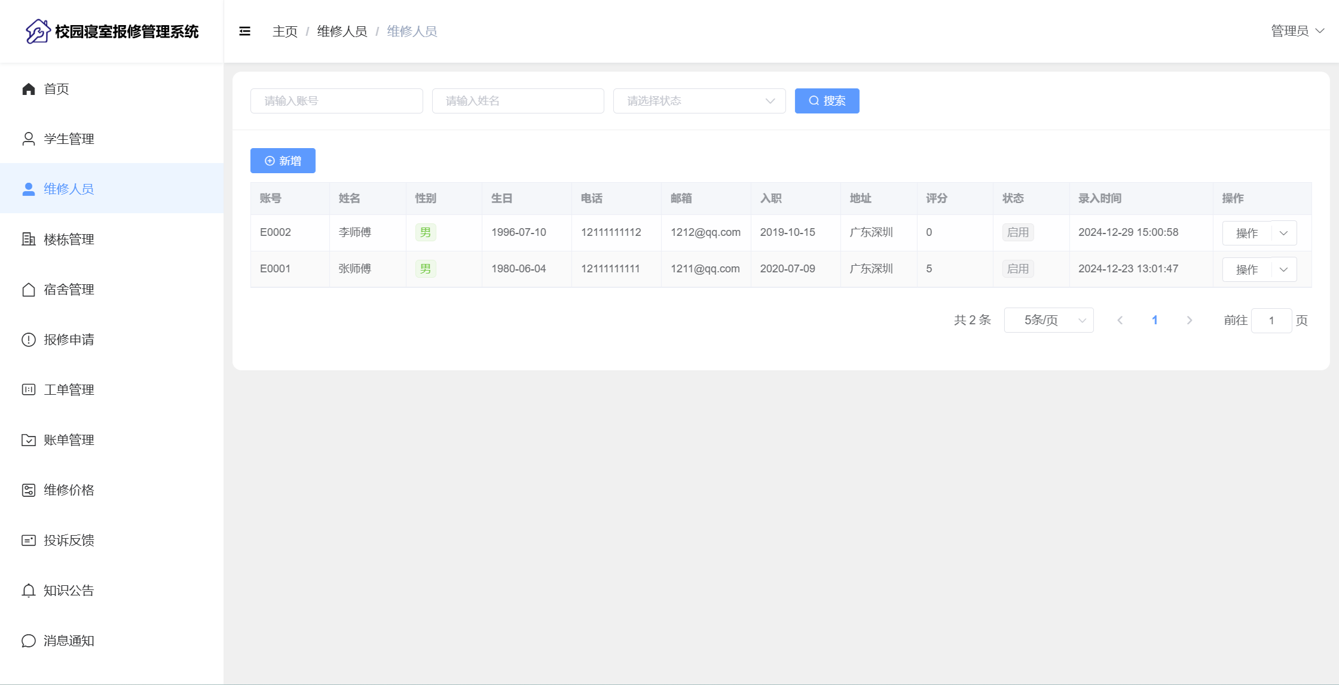Click the 新增 add button

click(283, 161)
